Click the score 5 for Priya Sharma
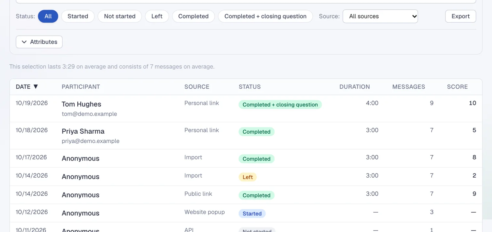Image resolution: width=492 pixels, height=232 pixels. 474,130
